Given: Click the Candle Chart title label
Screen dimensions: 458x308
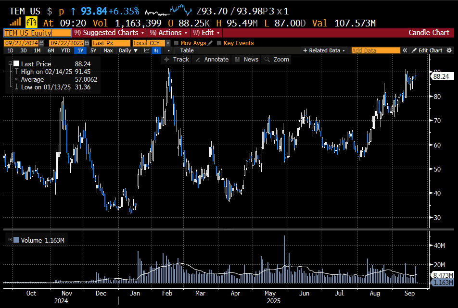Looking at the screenshot, I should point(429,33).
